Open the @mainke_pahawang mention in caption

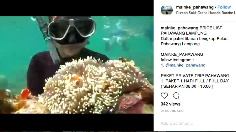(x=185, y=65)
